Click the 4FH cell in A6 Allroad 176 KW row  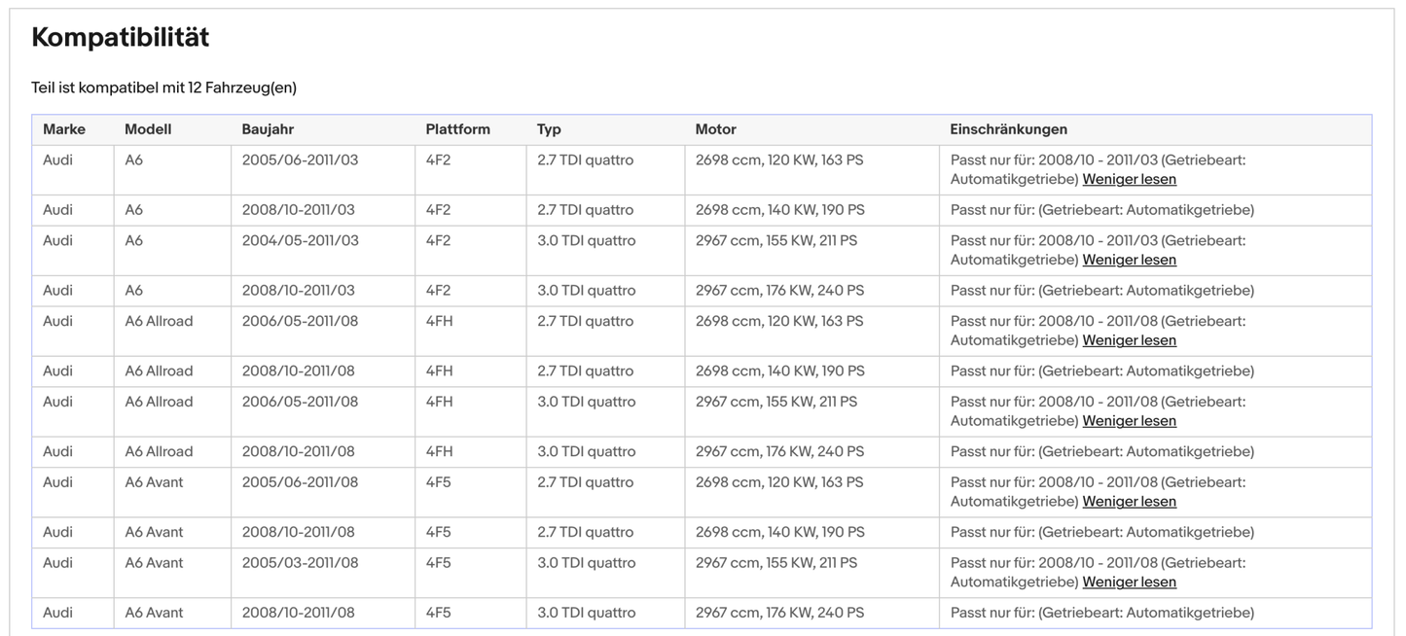click(x=440, y=452)
